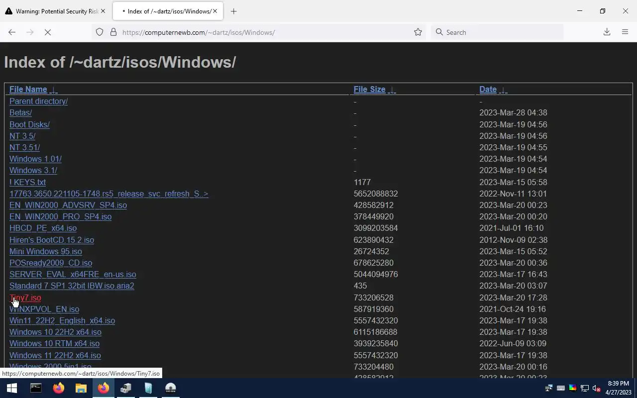
Task: Sort the listing by Date header
Action: point(488,90)
